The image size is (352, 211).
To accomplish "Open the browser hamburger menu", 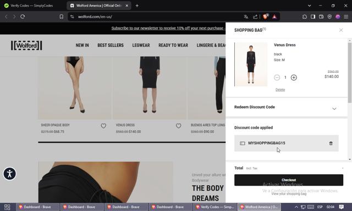I will coord(346,16).
